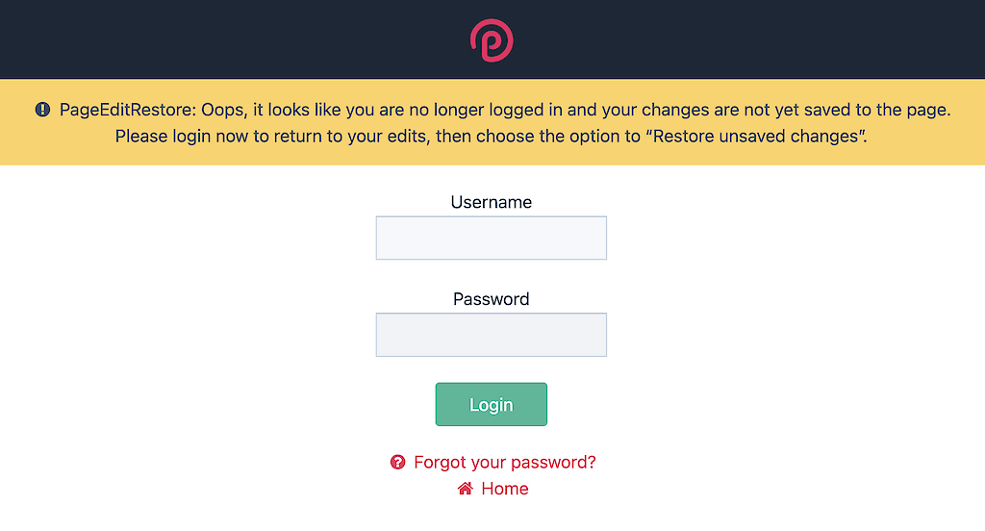This screenshot has width=985, height=531.
Task: Submit the form with the green Login button
Action: pyautogui.click(x=492, y=404)
